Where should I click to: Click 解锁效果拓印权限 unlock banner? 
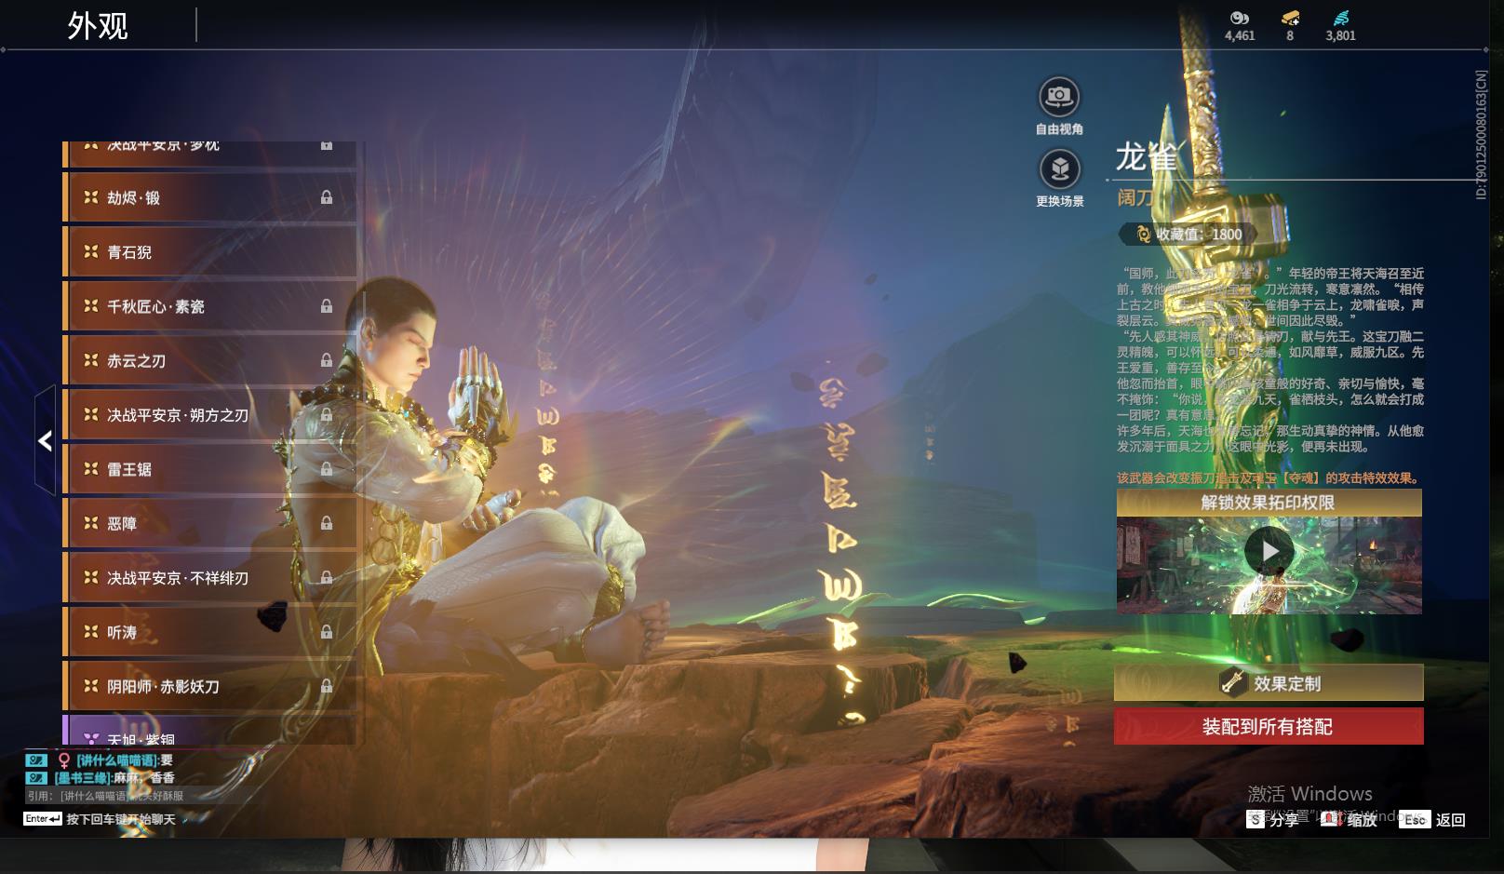click(1269, 503)
